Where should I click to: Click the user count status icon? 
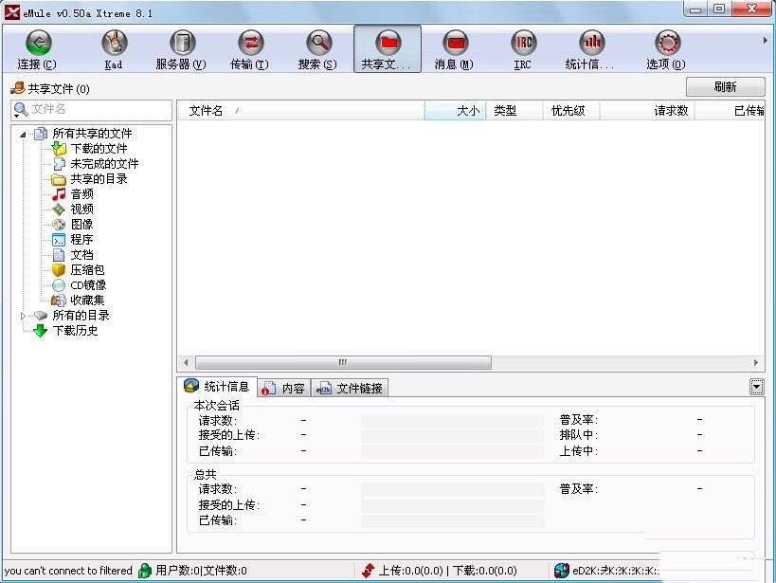pos(145,571)
